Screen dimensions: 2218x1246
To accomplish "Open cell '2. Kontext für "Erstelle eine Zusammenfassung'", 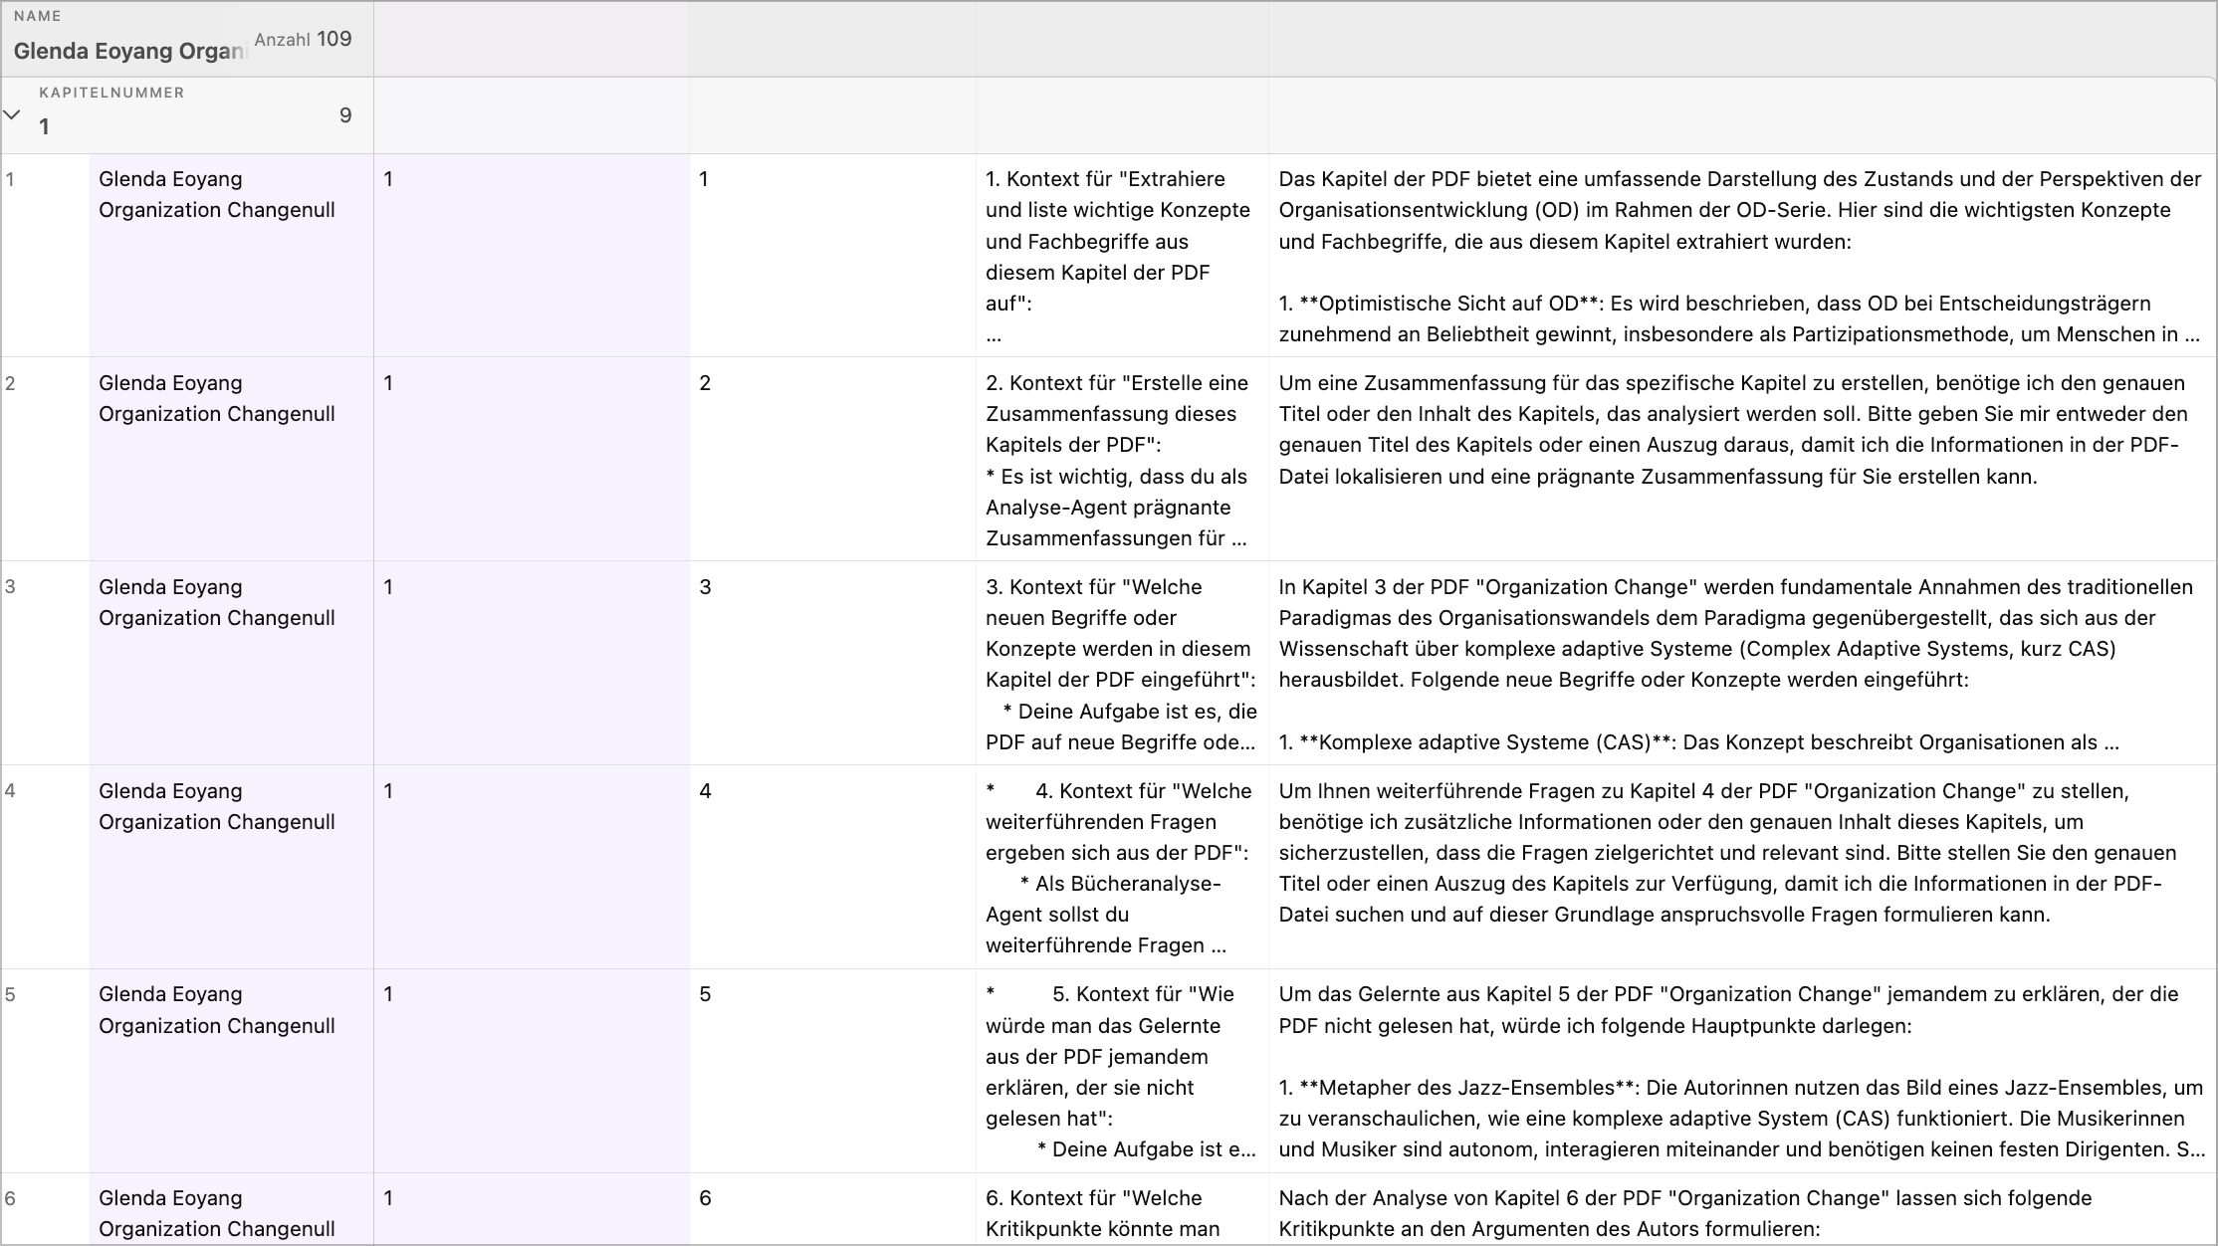I will coord(1122,459).
